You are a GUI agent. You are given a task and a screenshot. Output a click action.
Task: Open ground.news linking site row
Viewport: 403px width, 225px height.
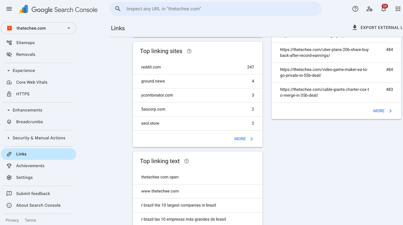click(198, 81)
